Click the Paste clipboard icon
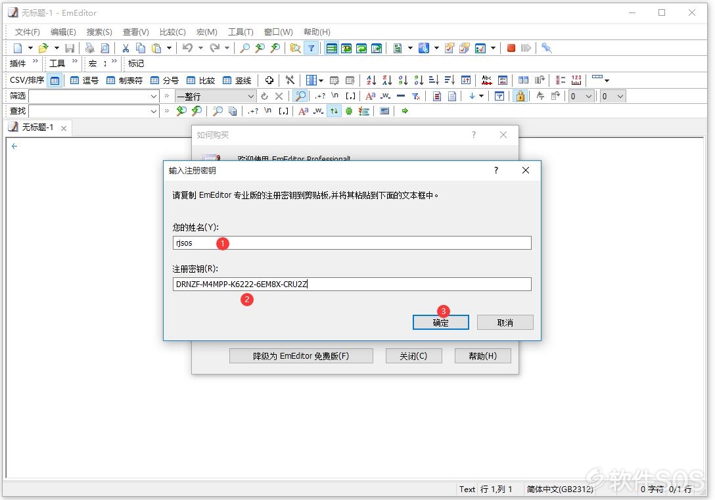715x500 pixels. point(156,48)
